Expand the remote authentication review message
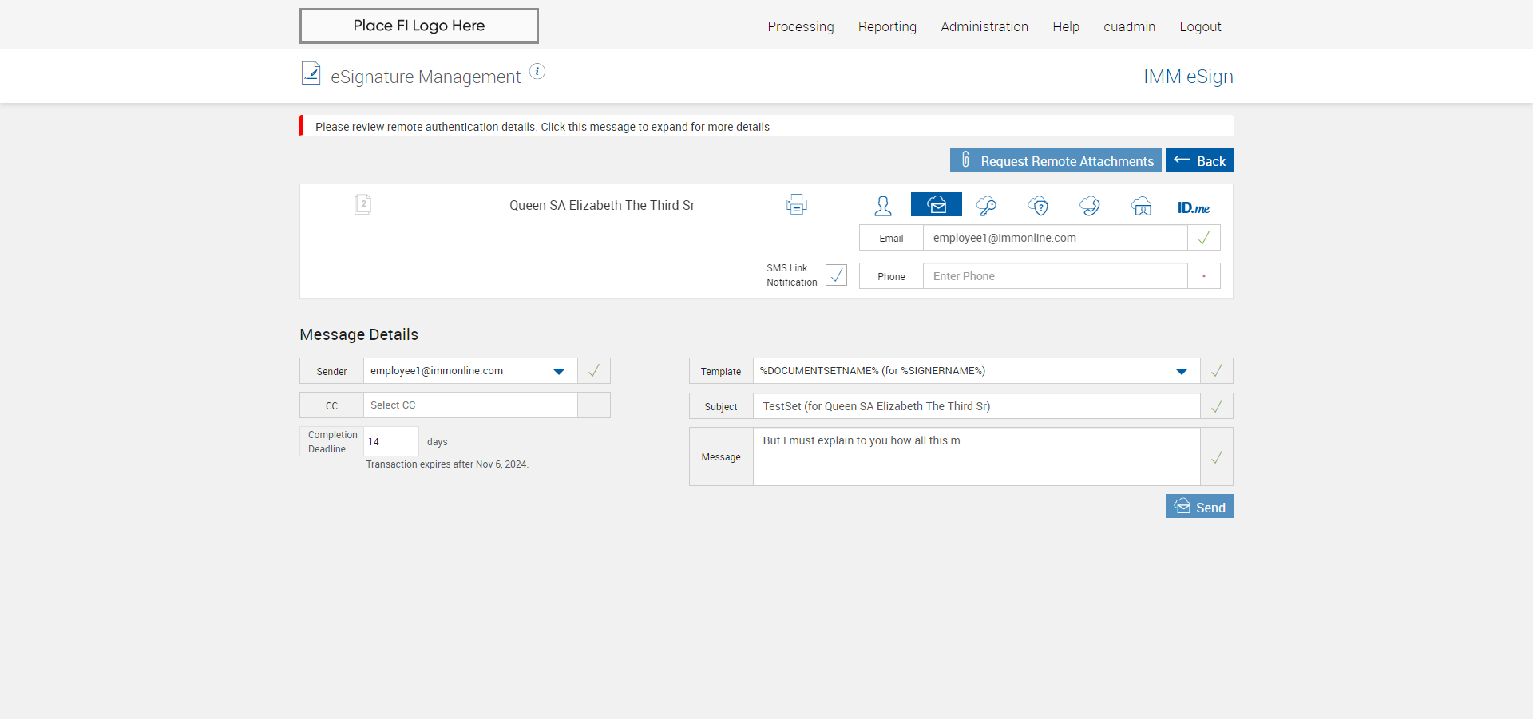 543,127
